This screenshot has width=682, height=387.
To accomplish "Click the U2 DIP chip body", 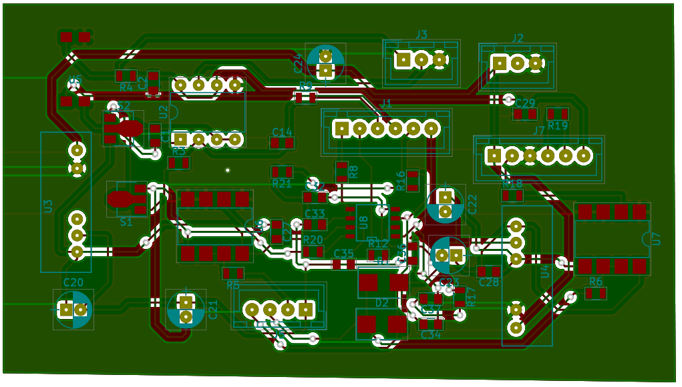I will 208,112.
